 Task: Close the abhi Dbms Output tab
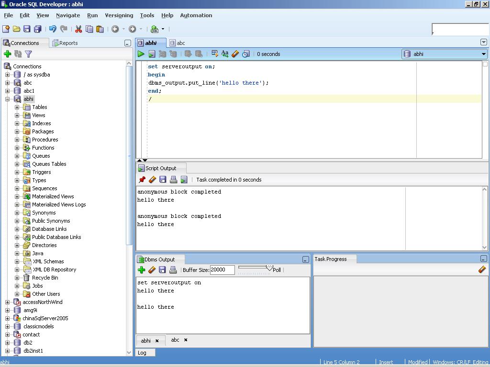point(157,341)
